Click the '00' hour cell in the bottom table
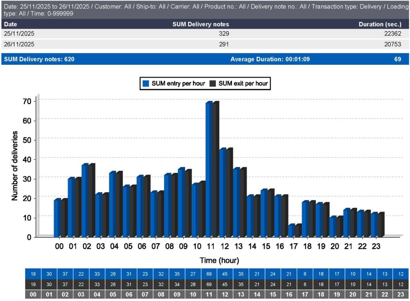The height and width of the screenshot is (301, 410). pos(33,295)
